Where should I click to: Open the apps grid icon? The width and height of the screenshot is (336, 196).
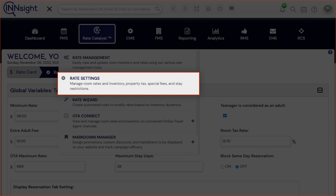(x=232, y=8)
